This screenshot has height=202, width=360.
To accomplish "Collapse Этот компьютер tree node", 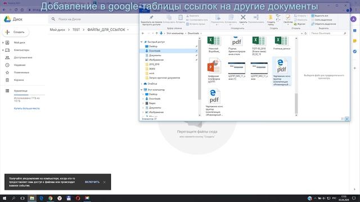I will pyautogui.click(x=142, y=90).
